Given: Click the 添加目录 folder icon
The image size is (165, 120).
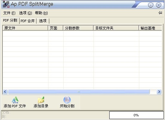Looking at the screenshot, I should click(x=41, y=100).
